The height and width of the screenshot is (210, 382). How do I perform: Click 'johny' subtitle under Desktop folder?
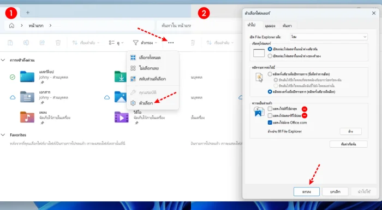pyautogui.click(x=53, y=77)
